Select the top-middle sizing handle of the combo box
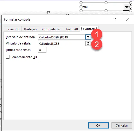Viewport: 134px width, 131px height. 106,3
